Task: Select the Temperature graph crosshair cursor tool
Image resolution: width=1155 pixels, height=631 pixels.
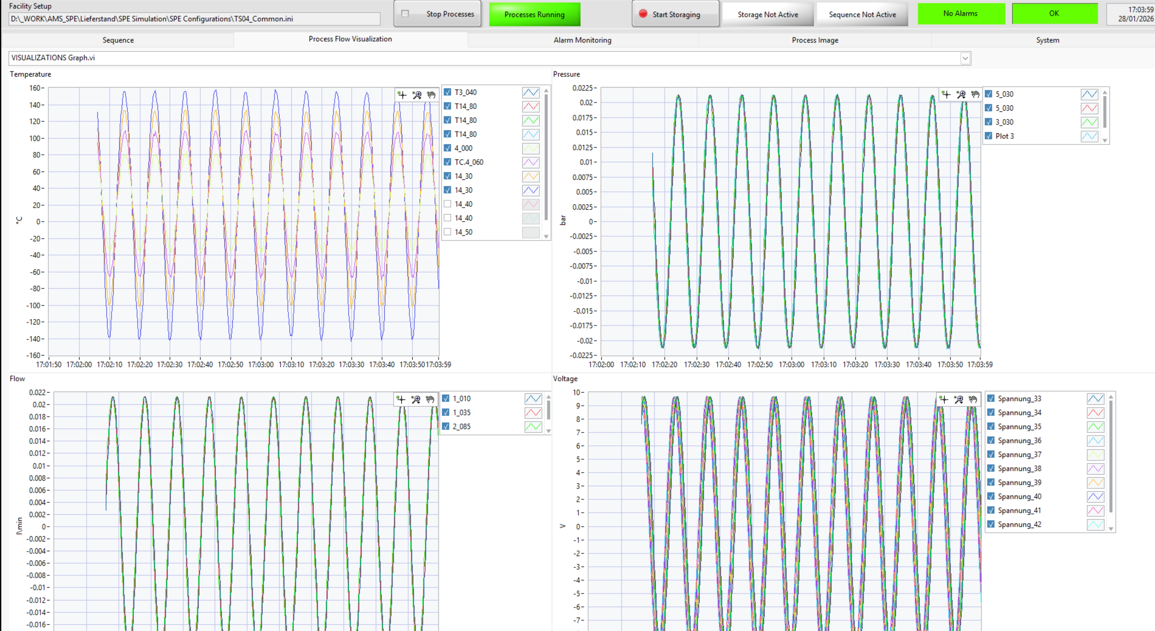Action: coord(402,95)
